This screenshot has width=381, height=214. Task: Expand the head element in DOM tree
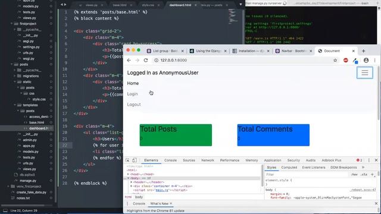click(x=128, y=174)
